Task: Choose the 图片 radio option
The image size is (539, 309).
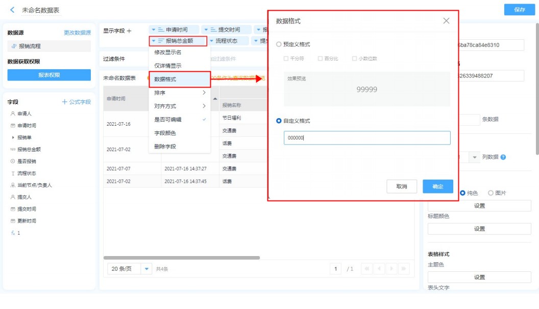Action: (x=491, y=193)
